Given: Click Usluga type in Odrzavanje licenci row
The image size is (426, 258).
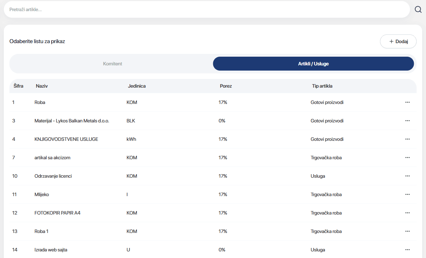Looking at the screenshot, I should [318, 176].
